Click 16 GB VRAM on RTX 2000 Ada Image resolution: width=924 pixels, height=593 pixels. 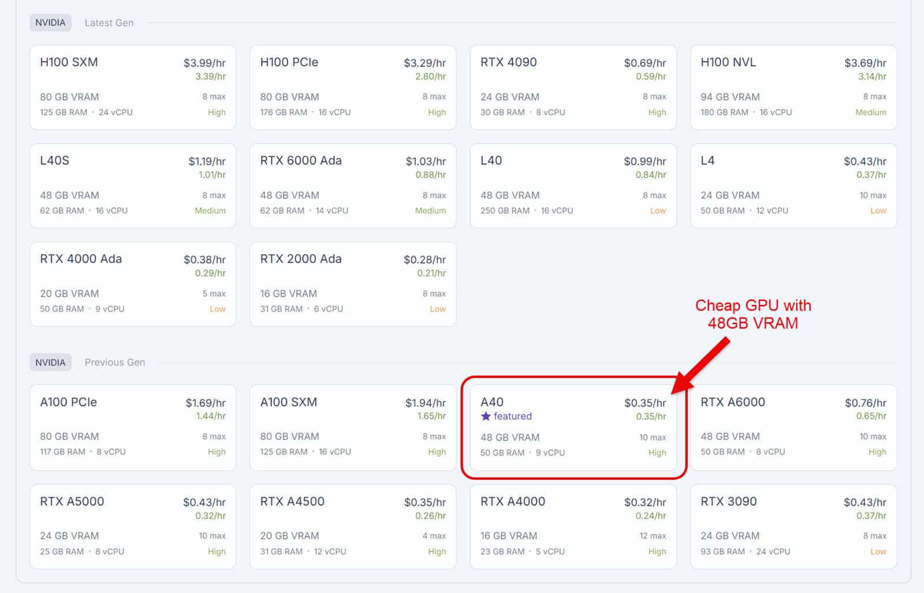pyautogui.click(x=288, y=293)
